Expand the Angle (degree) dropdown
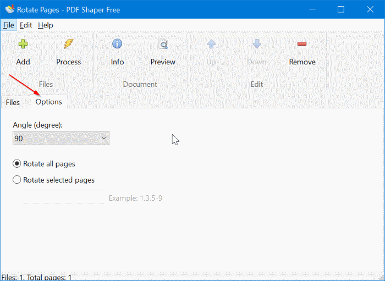385x281 pixels. pos(61,138)
